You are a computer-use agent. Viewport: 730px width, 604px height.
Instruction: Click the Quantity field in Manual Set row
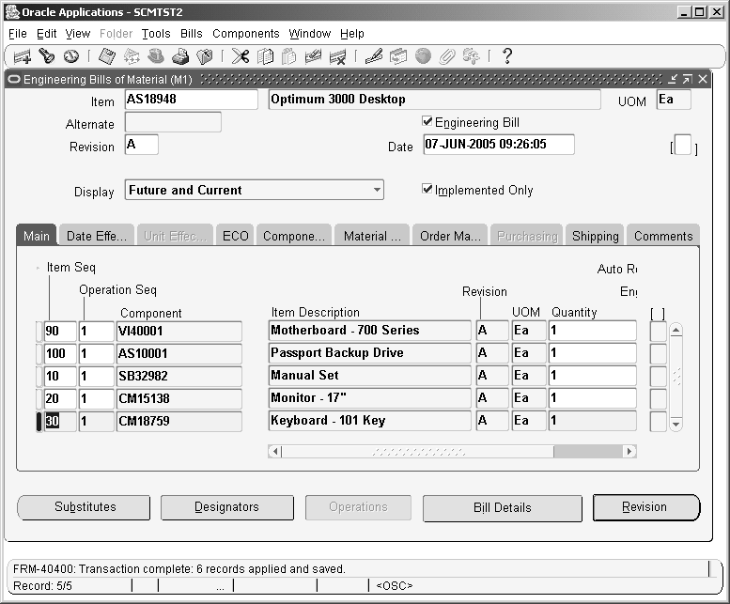pos(593,376)
